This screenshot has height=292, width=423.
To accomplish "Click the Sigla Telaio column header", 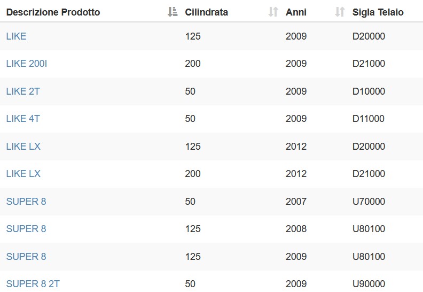I will 378,12.
